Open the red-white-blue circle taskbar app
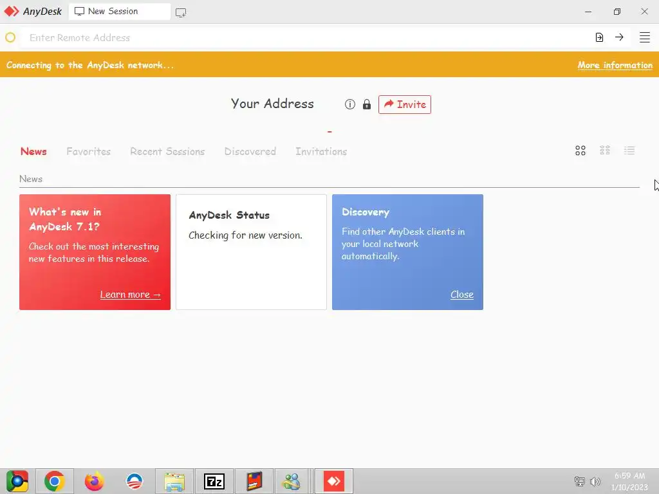 [135, 481]
